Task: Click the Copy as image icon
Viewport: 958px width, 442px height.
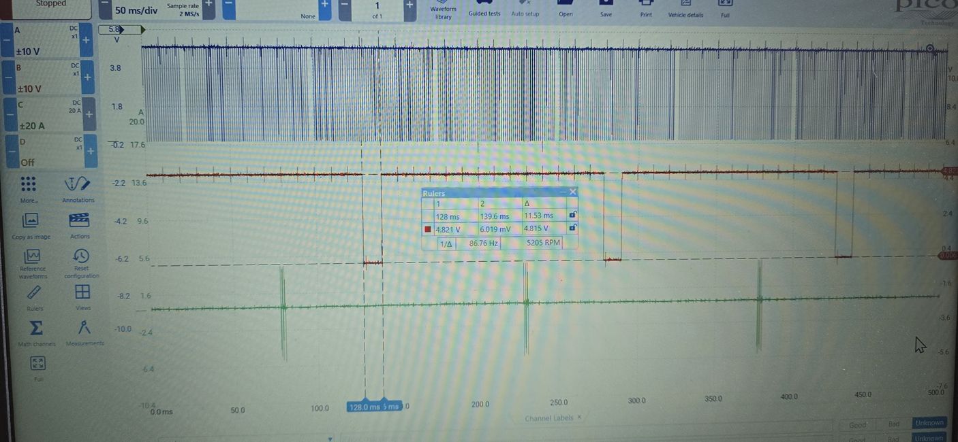Action: point(31,222)
